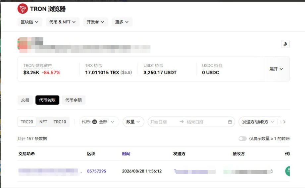Open the 区块链 menu
The width and height of the screenshot is (305, 188).
click(30, 22)
